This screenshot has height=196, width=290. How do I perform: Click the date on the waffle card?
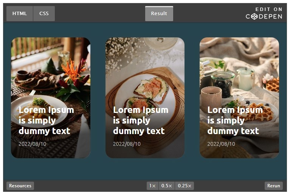221,144
